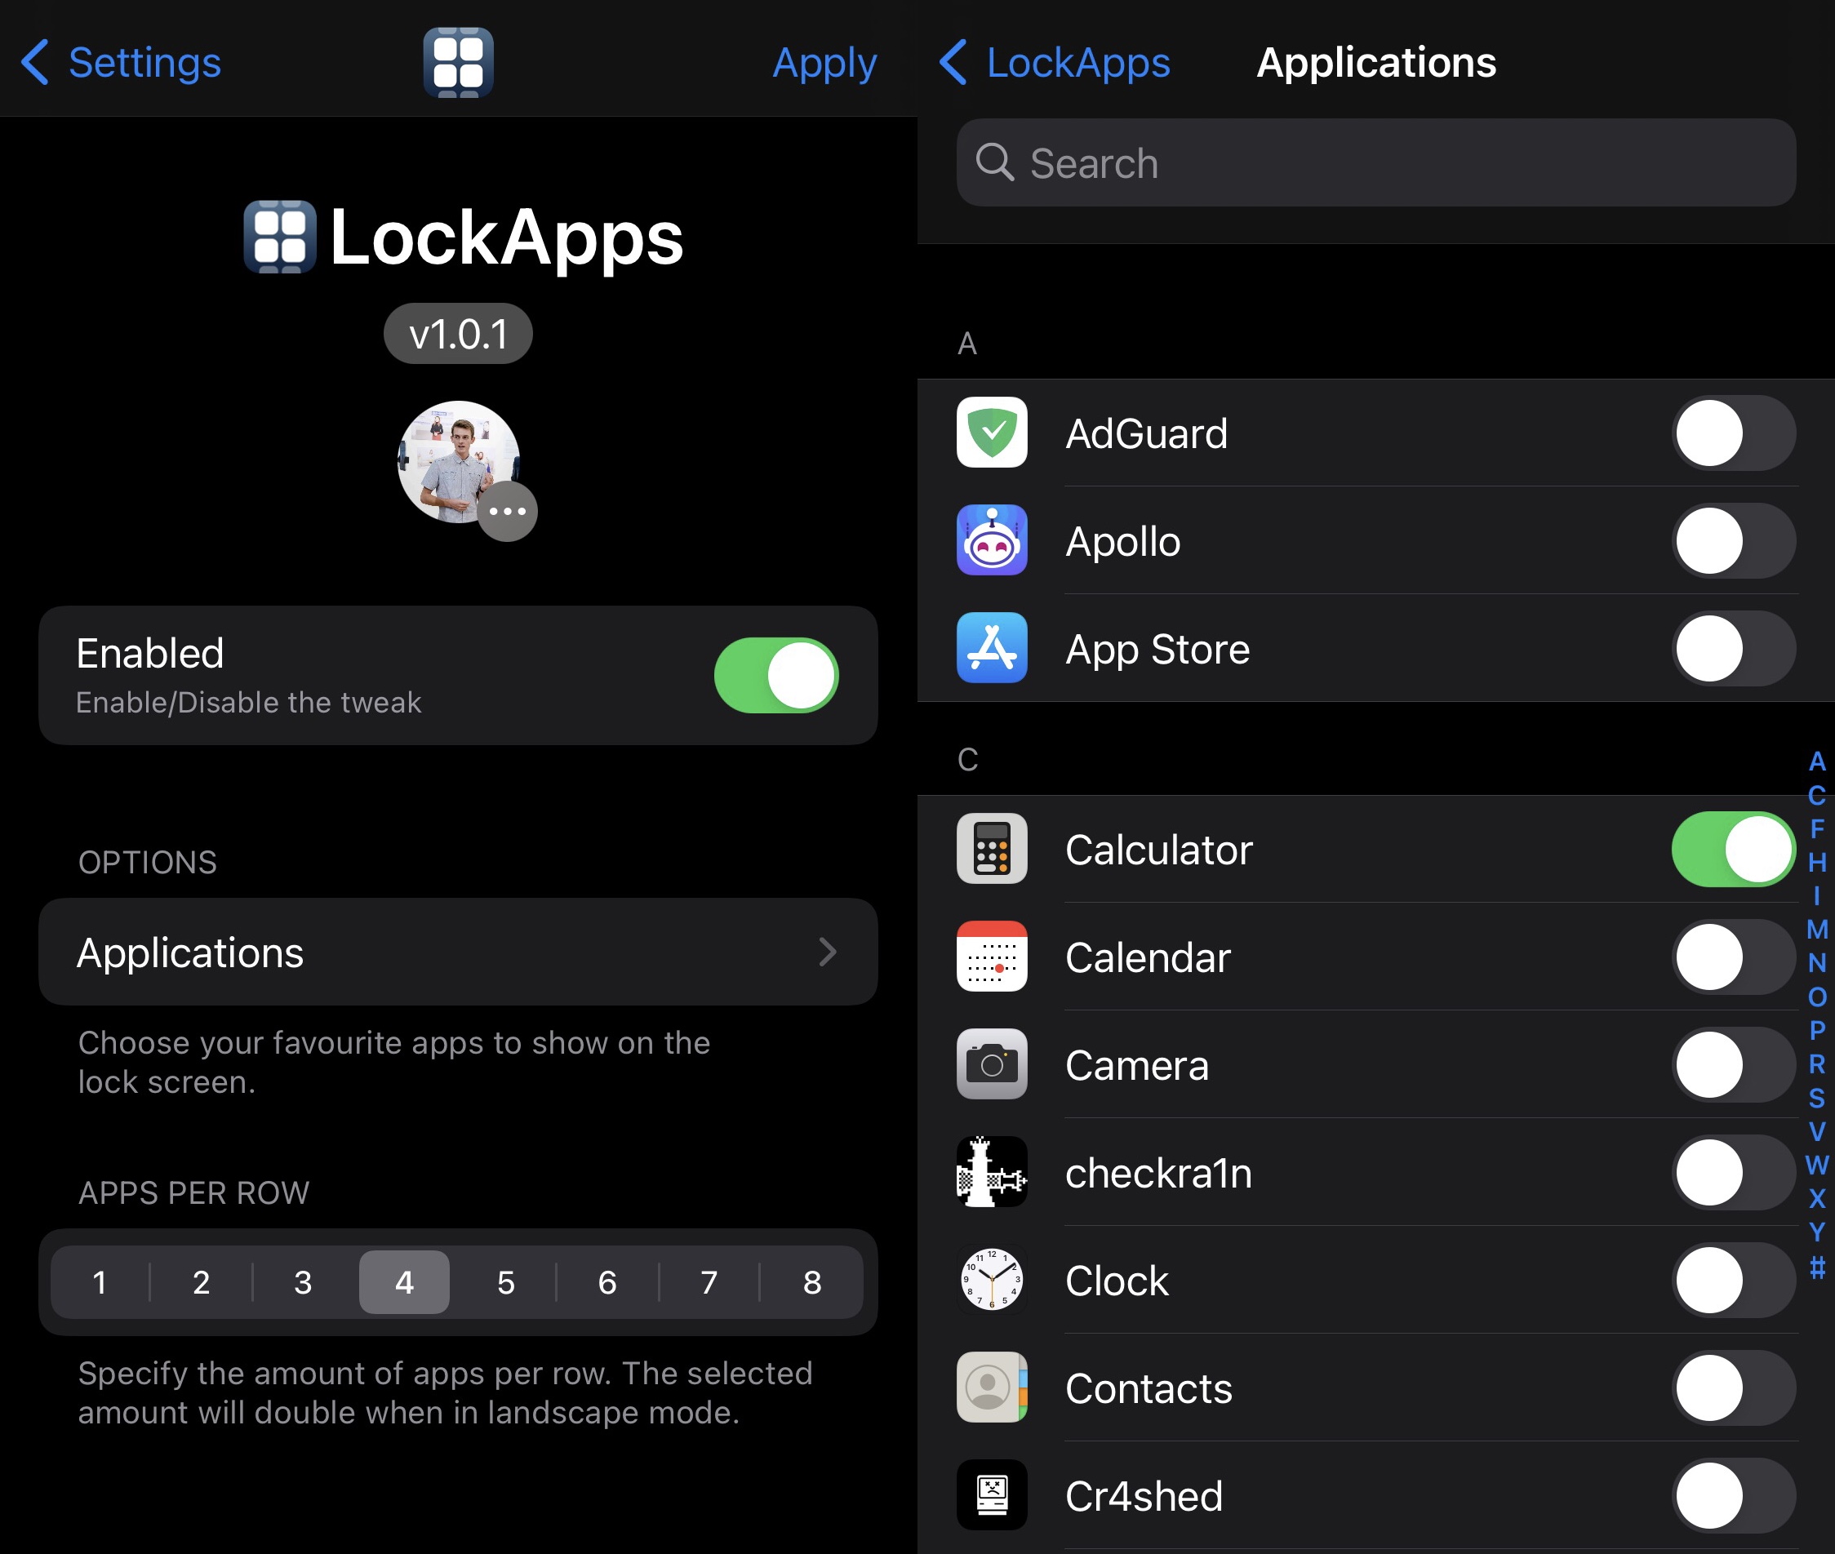Viewport: 1835px width, 1554px height.
Task: Apply current LockApps configuration
Action: pyautogui.click(x=828, y=62)
